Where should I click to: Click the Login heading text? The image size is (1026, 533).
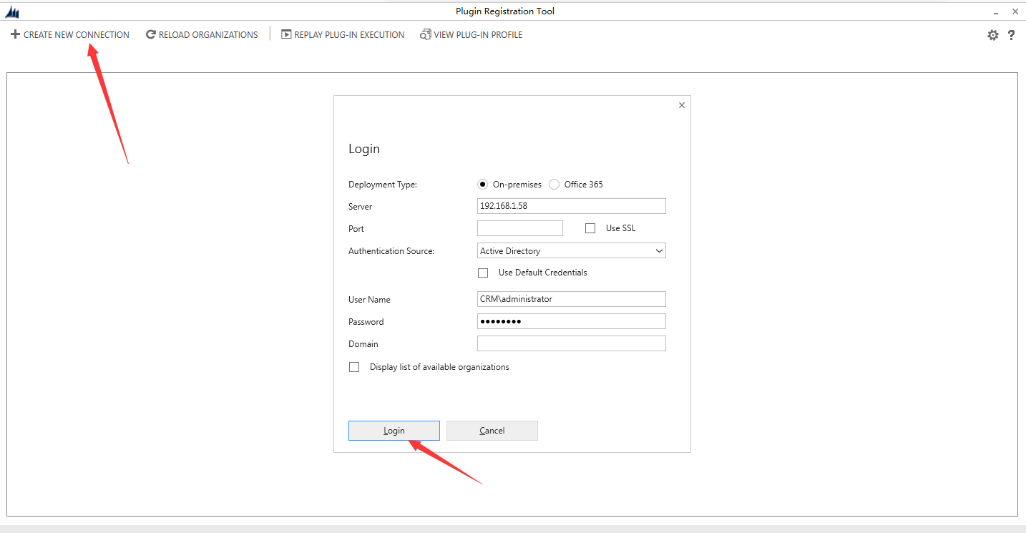pyautogui.click(x=364, y=149)
